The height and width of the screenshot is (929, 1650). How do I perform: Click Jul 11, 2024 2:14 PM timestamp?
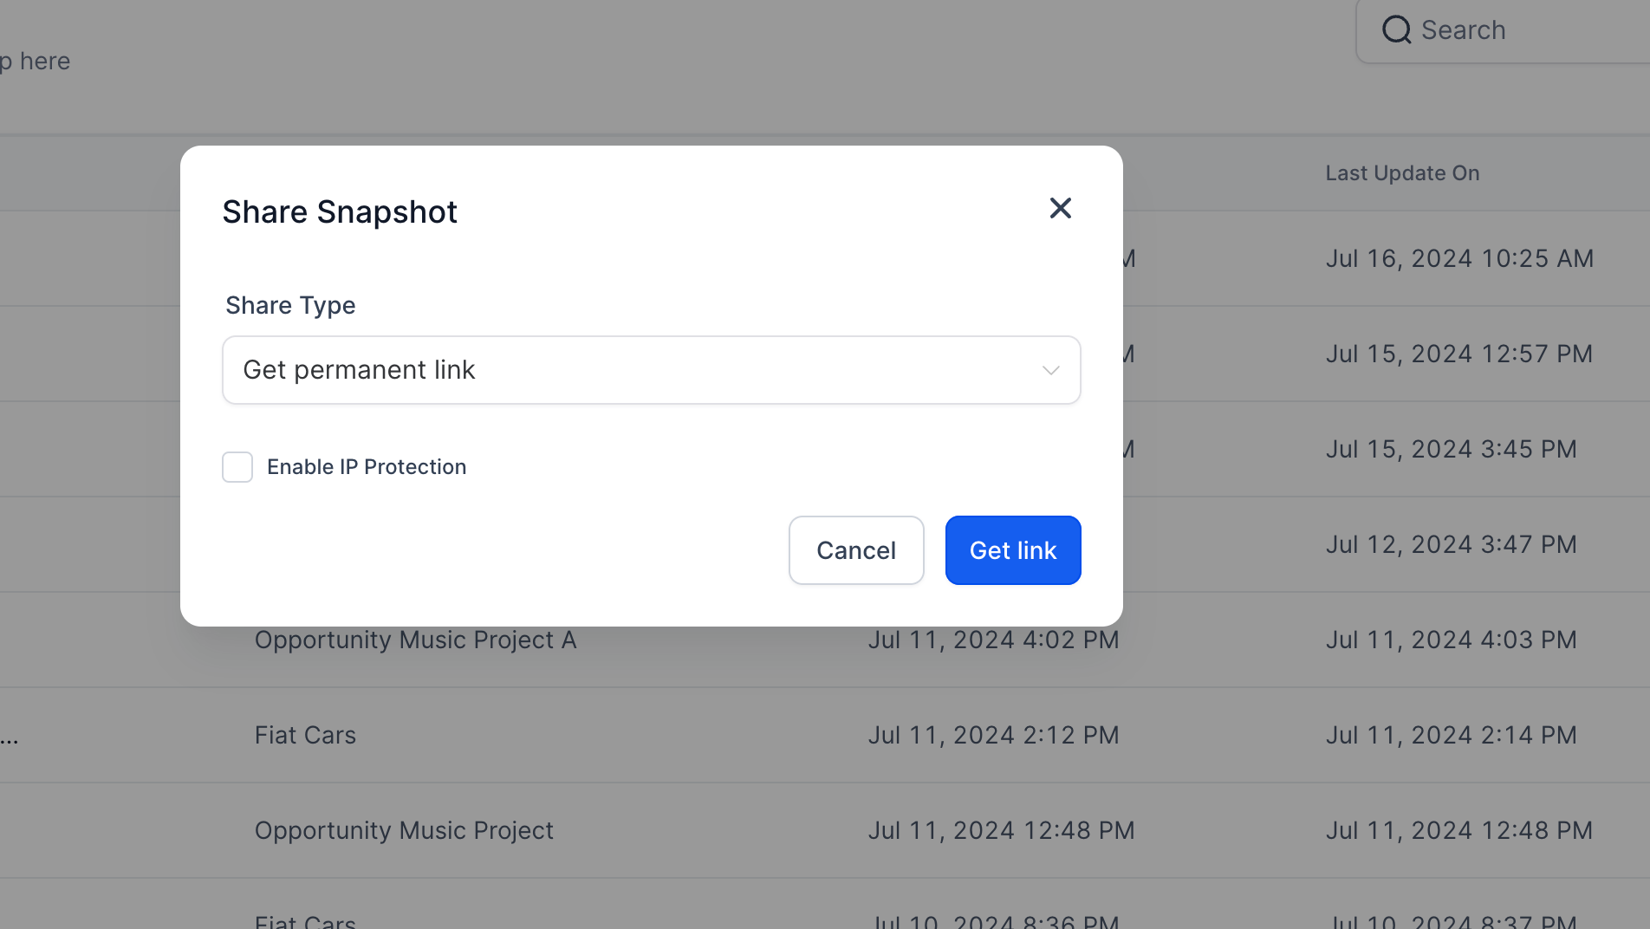tap(1451, 736)
